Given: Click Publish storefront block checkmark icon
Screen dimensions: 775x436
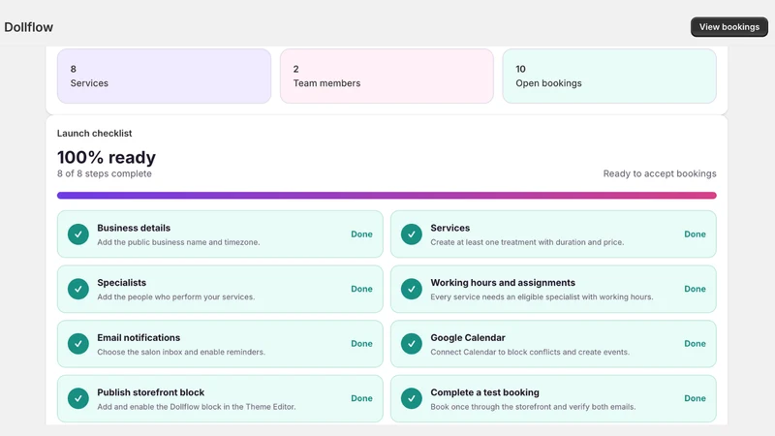Looking at the screenshot, I should click(x=78, y=398).
